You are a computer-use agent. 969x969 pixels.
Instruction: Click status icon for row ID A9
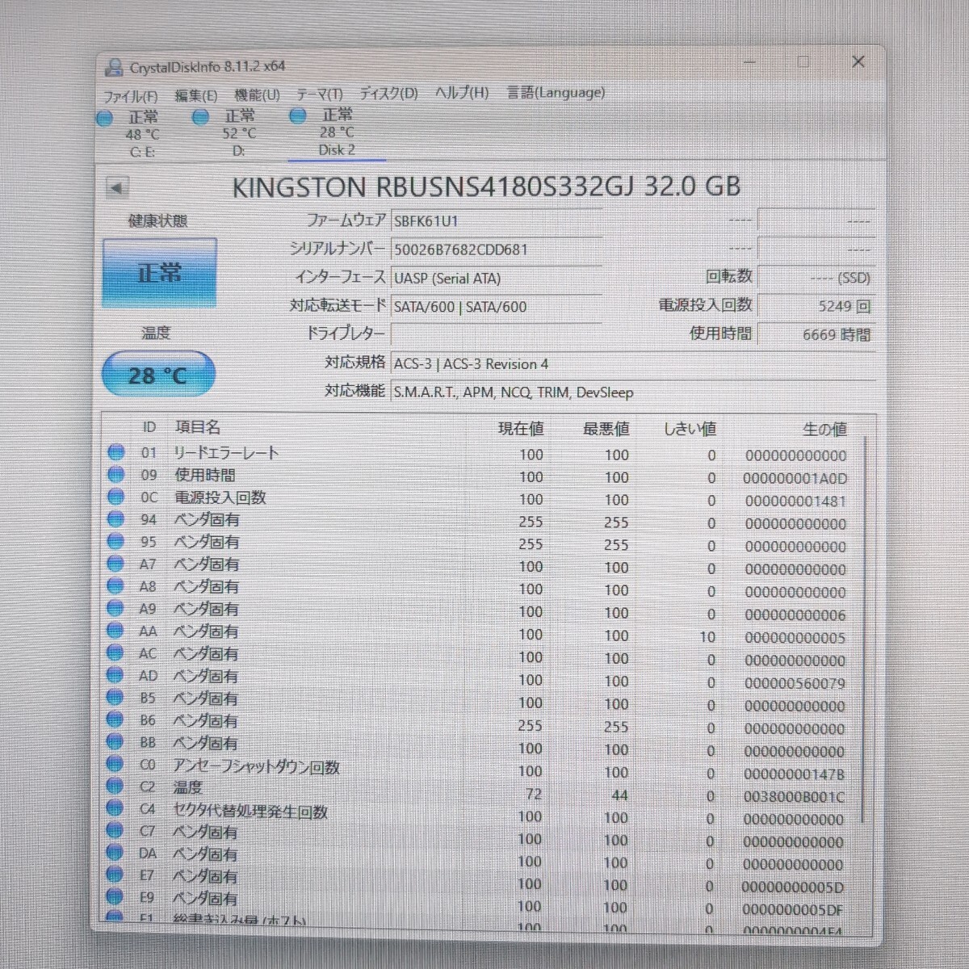115,608
